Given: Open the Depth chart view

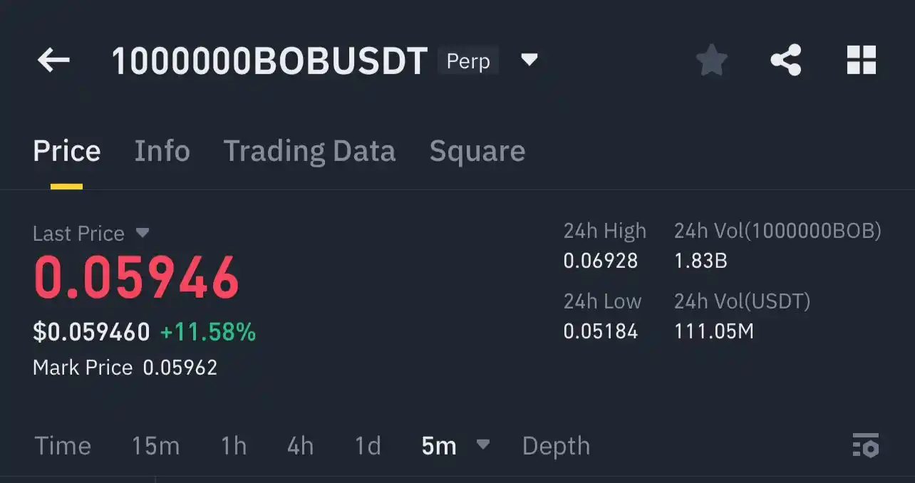Looking at the screenshot, I should 556,446.
